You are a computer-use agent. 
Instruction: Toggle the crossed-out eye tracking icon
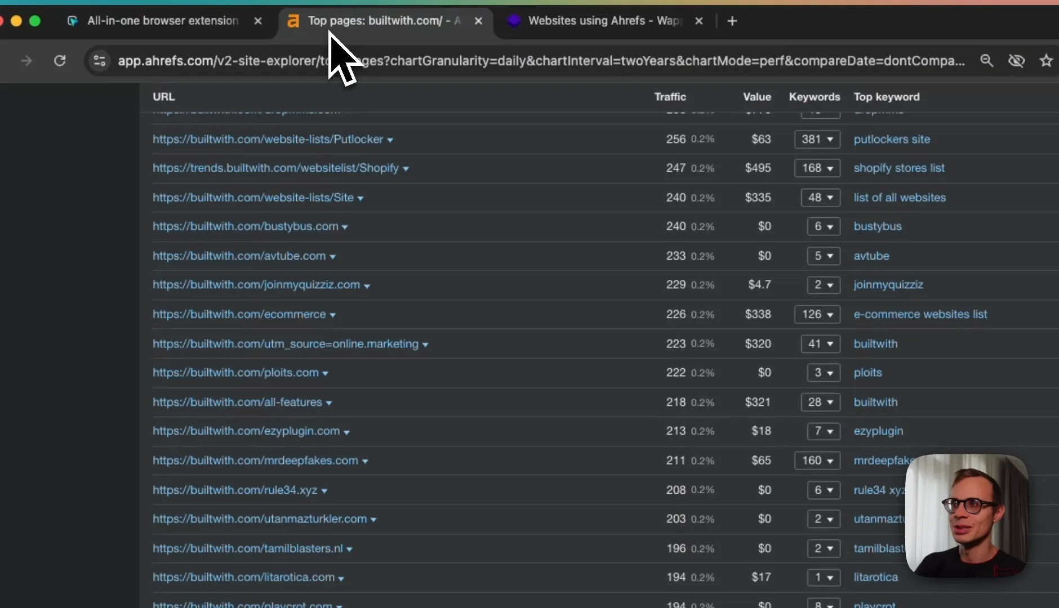[x=1016, y=61]
